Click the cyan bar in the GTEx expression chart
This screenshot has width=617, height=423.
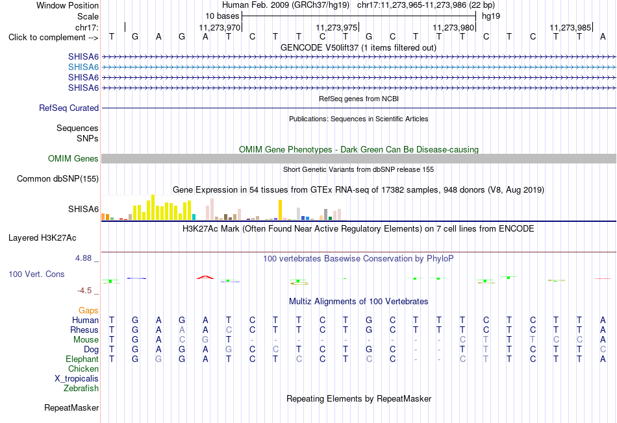[x=194, y=217]
